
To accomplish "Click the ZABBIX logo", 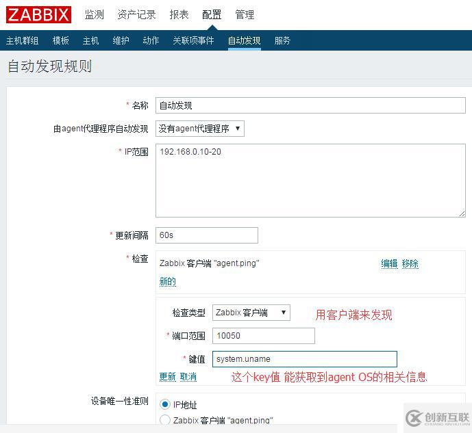I will [38, 15].
